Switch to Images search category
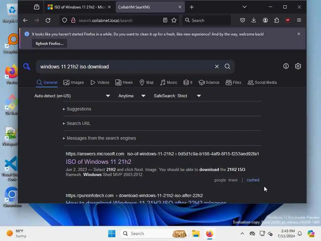321x241 pixels. pyautogui.click(x=73, y=83)
